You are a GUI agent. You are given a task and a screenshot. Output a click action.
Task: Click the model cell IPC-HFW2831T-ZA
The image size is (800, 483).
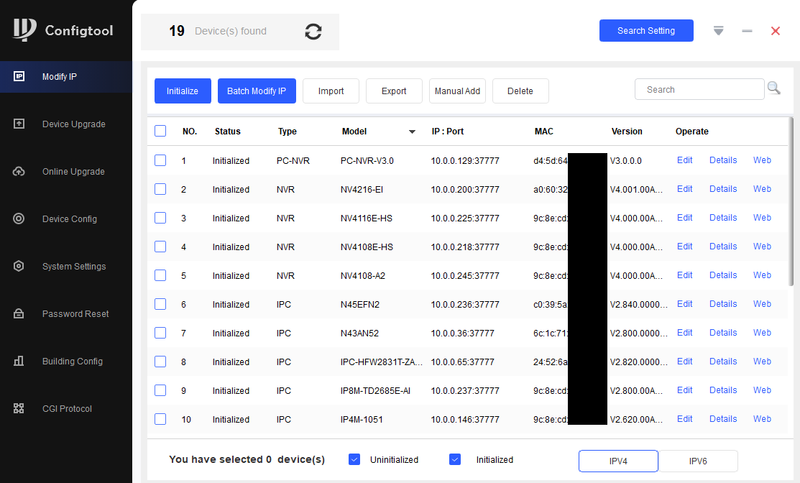tap(381, 362)
